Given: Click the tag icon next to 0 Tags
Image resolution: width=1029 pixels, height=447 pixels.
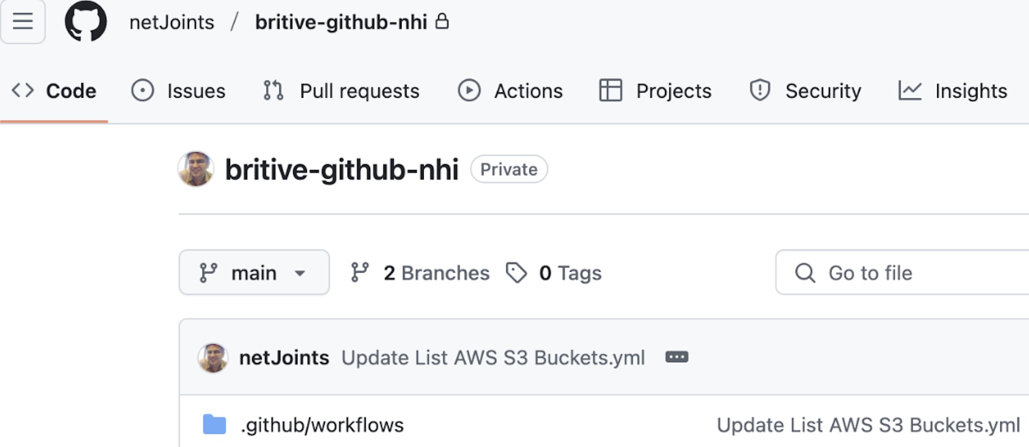Looking at the screenshot, I should (x=516, y=273).
